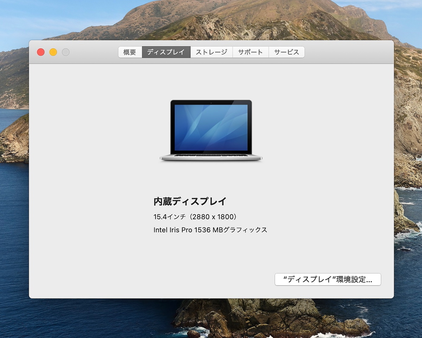Go to the サポート tab
Image resolution: width=422 pixels, height=338 pixels.
coord(250,52)
